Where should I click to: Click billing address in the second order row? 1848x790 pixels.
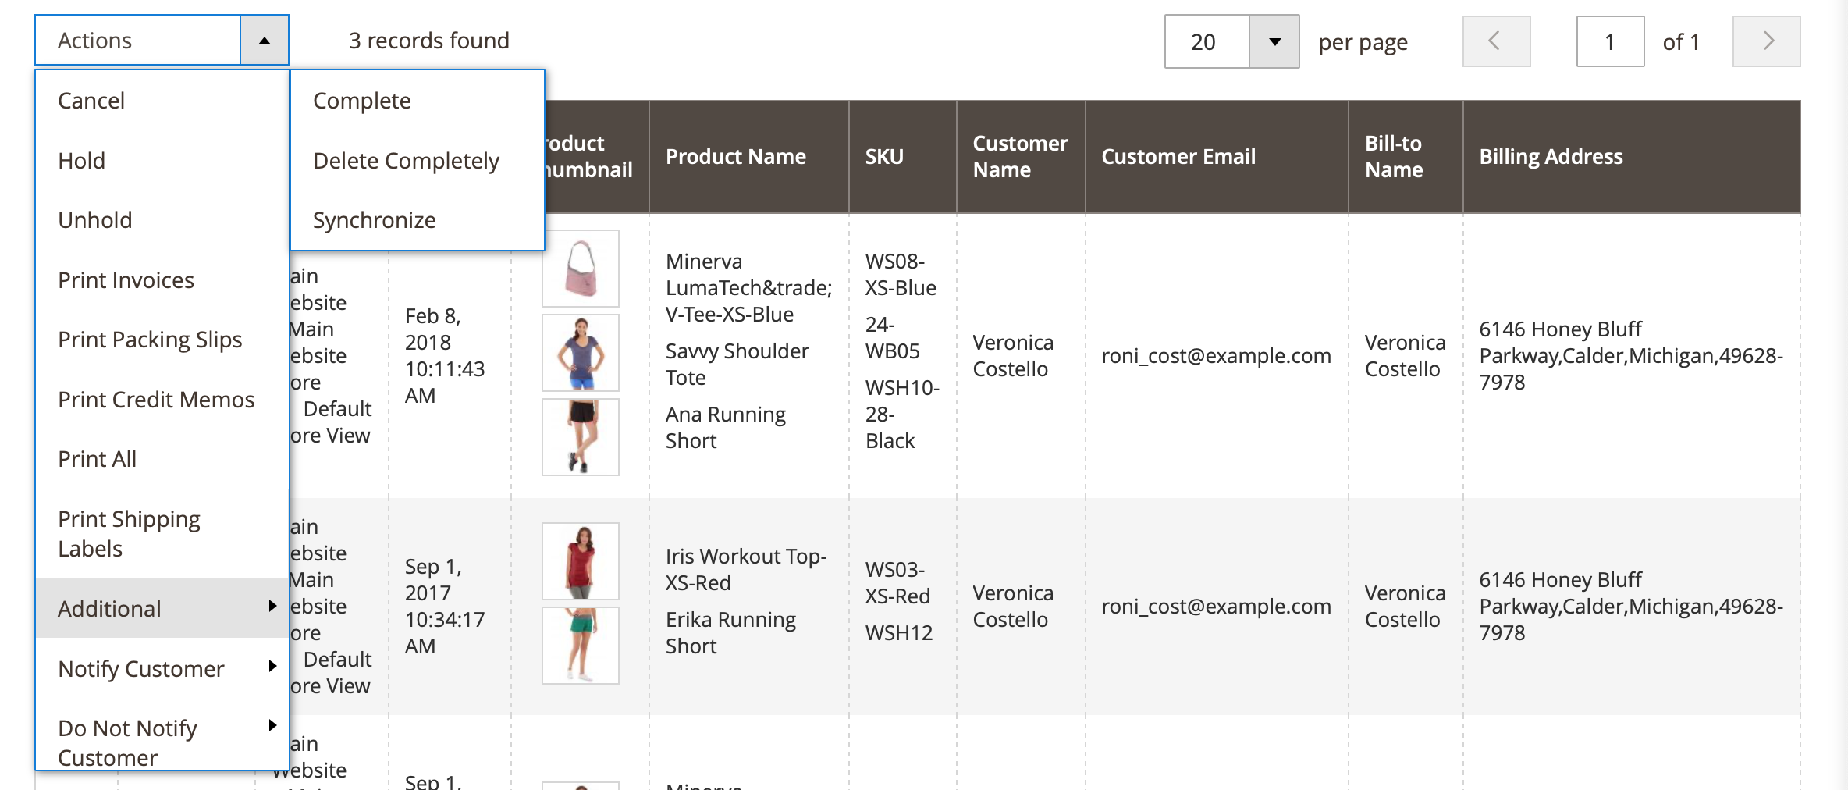click(1631, 607)
